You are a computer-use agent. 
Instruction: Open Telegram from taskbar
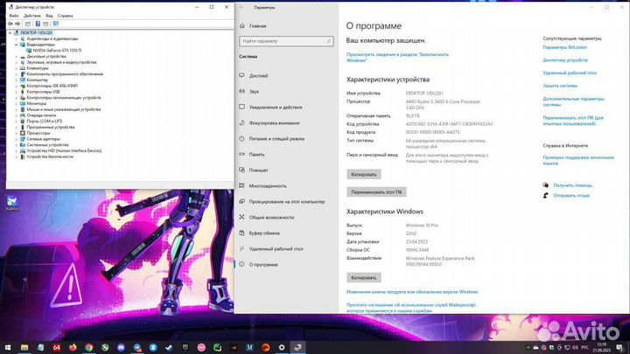pos(137,347)
